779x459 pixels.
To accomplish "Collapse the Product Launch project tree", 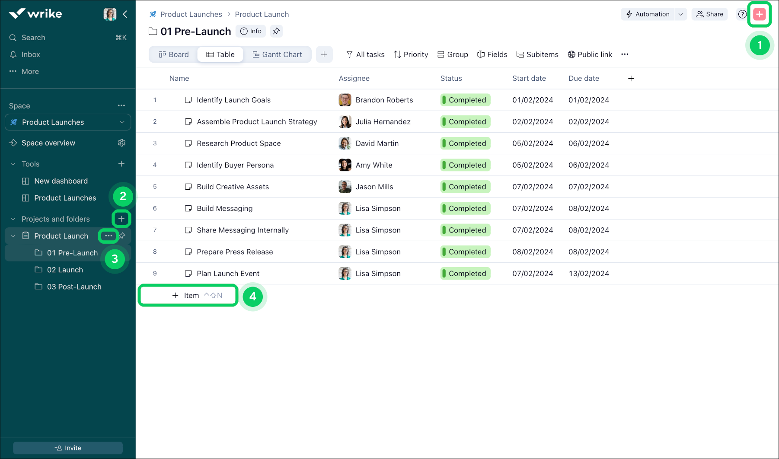I will pyautogui.click(x=13, y=236).
